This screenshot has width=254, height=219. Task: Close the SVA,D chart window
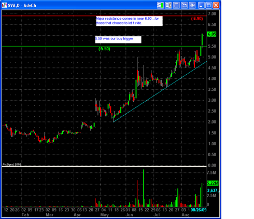point(216,5)
